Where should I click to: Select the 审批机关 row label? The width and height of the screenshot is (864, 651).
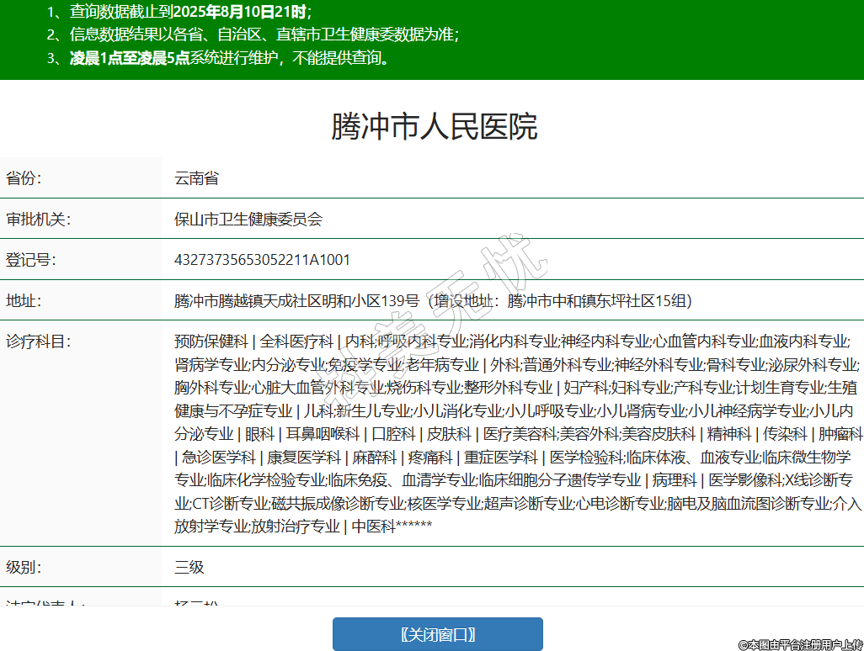pyautogui.click(x=38, y=220)
